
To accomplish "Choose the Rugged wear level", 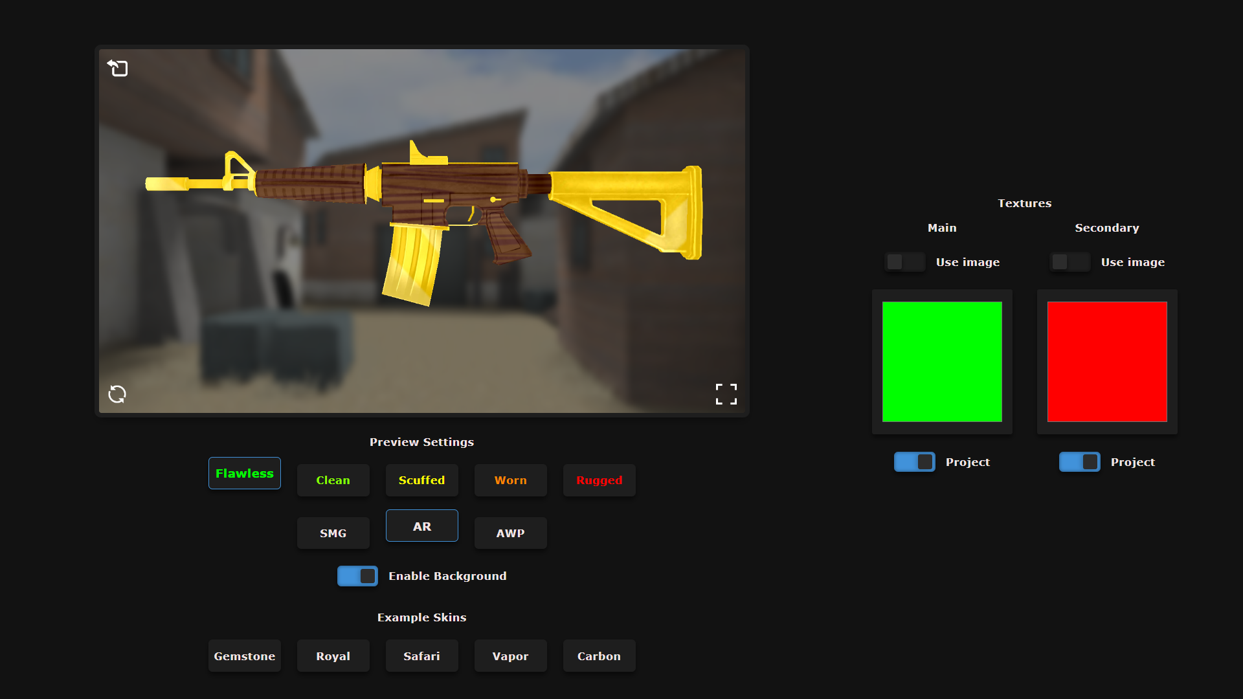I will click(x=599, y=480).
